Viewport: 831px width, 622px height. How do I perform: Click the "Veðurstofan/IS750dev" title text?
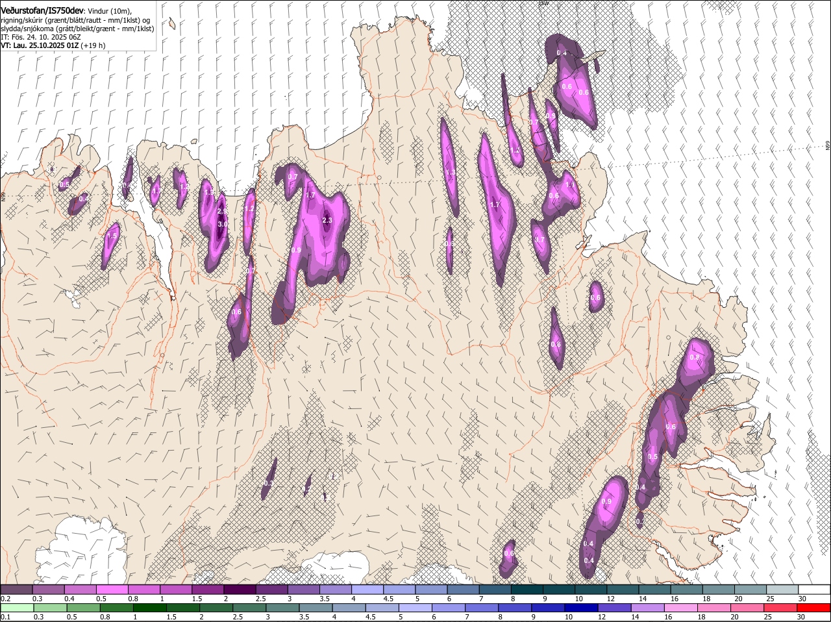(42, 11)
